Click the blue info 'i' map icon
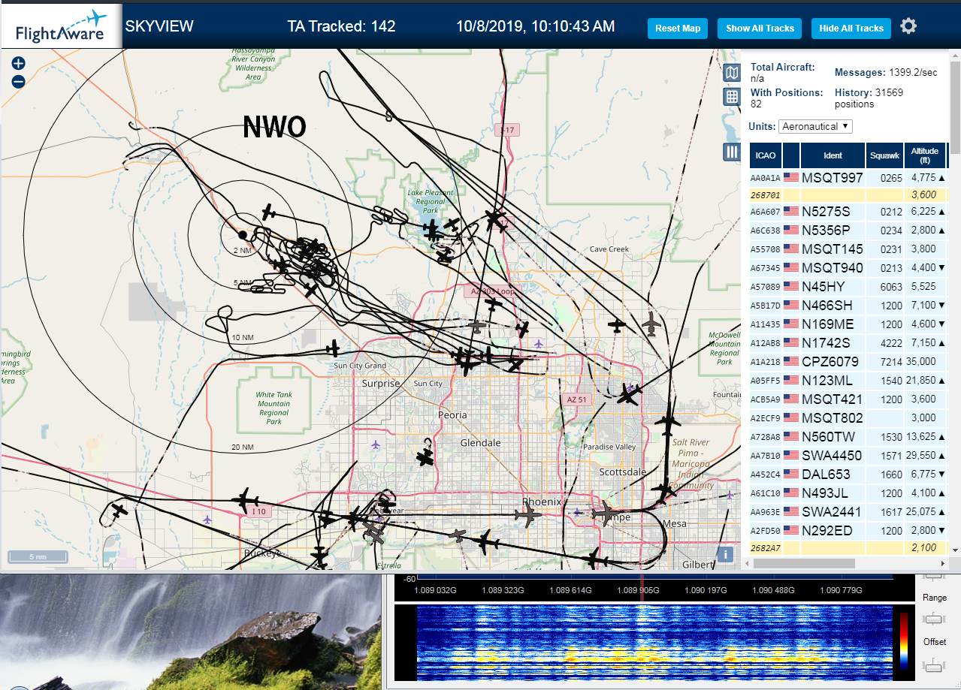The width and height of the screenshot is (961, 690). point(724,554)
